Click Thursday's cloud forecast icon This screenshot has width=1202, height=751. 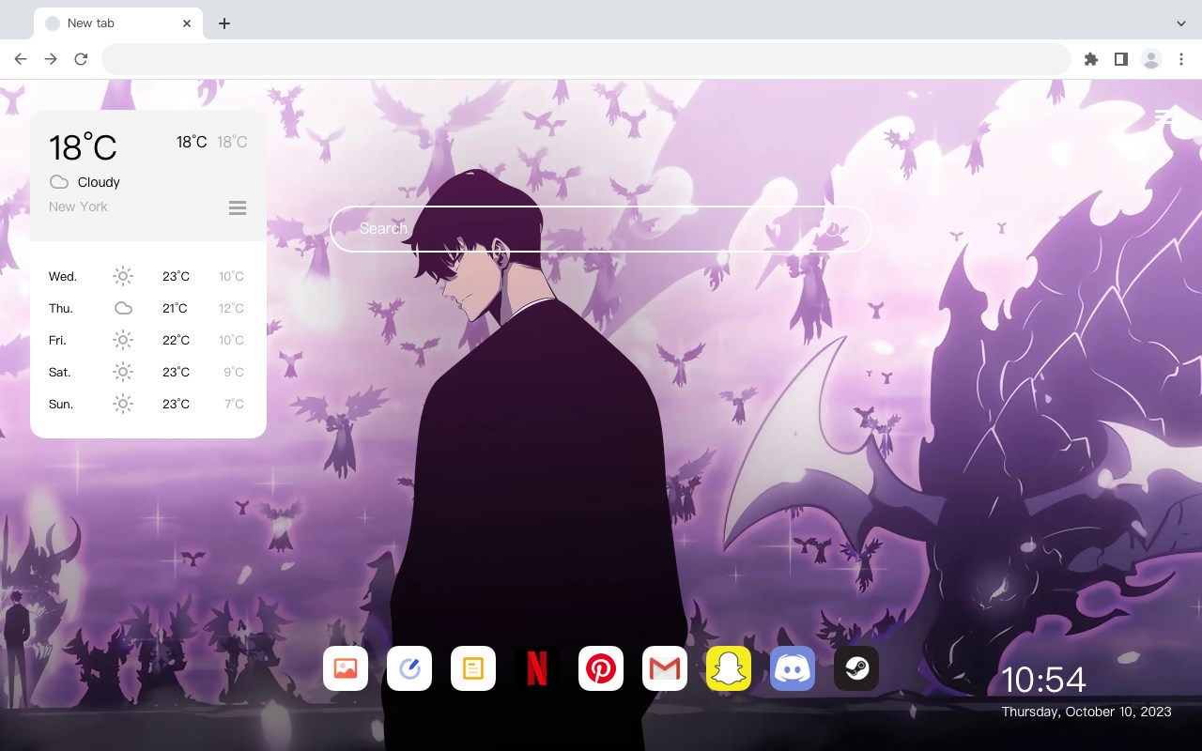[123, 308]
